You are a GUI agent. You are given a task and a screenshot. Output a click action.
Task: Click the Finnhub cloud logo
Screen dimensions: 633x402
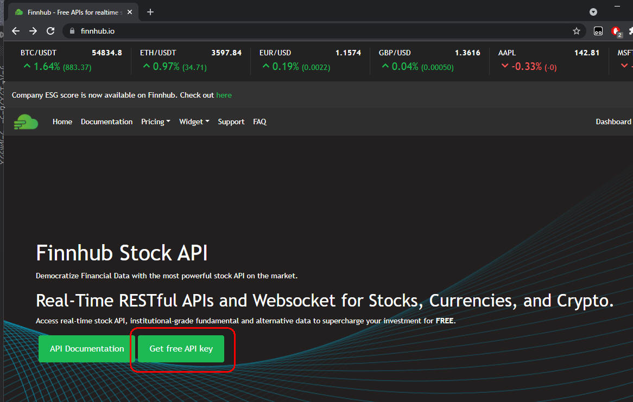[26, 122]
